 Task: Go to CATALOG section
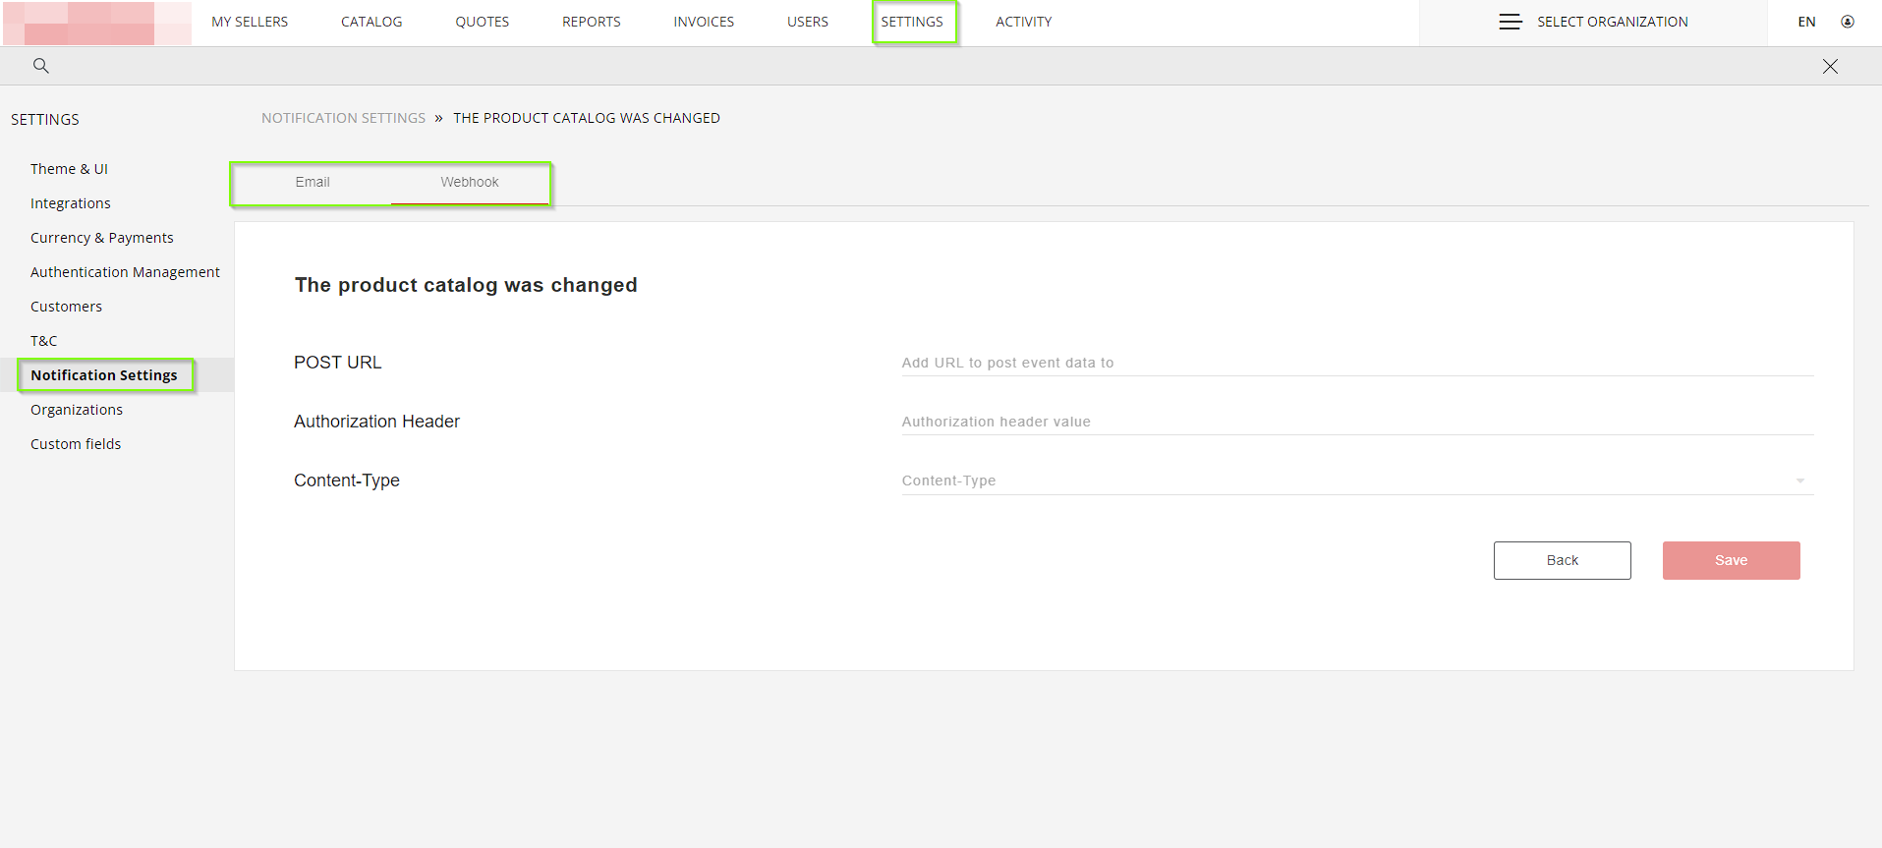[x=371, y=22]
